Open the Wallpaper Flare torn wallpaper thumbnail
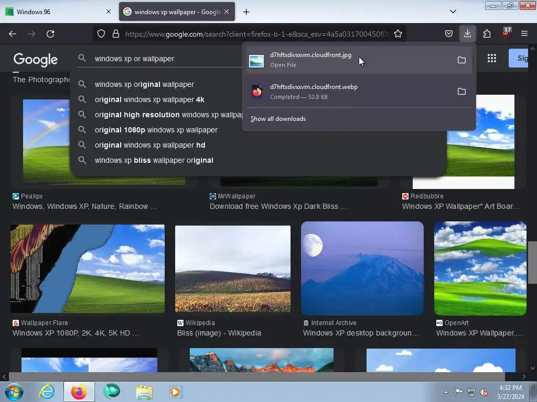Screen dimensions: 537x402 pos(88,269)
